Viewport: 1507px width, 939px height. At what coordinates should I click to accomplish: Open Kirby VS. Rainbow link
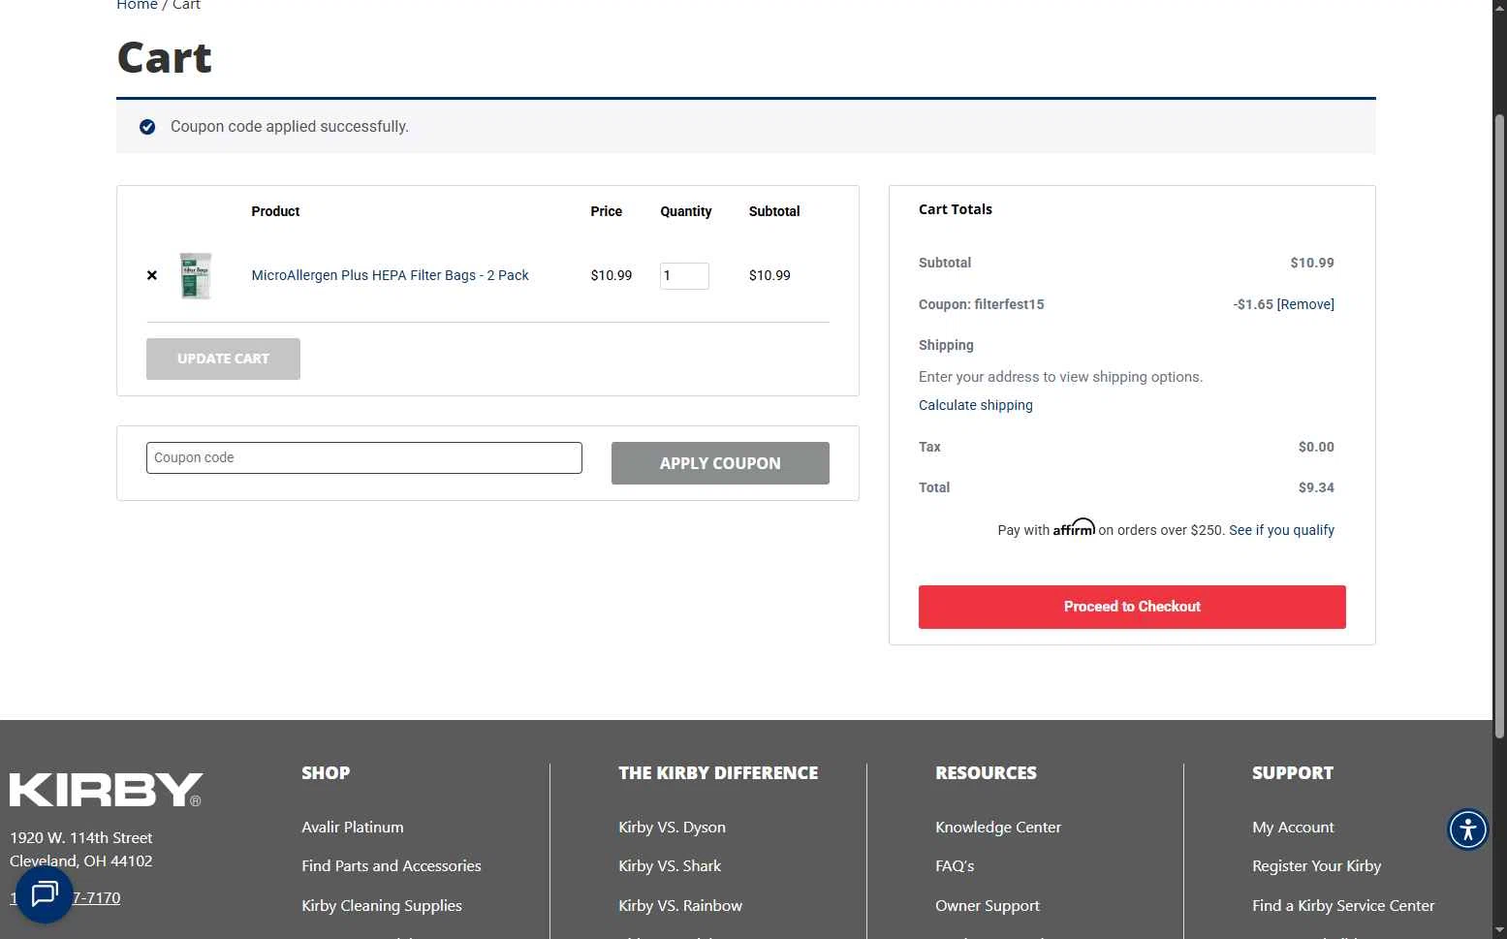point(680,905)
